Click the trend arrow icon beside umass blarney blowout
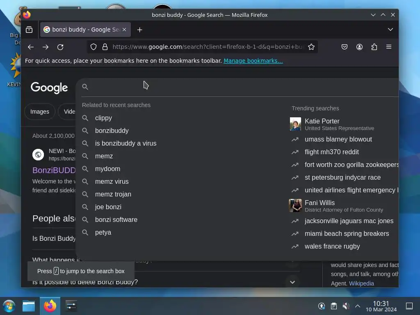The width and height of the screenshot is (420, 315). (295, 139)
